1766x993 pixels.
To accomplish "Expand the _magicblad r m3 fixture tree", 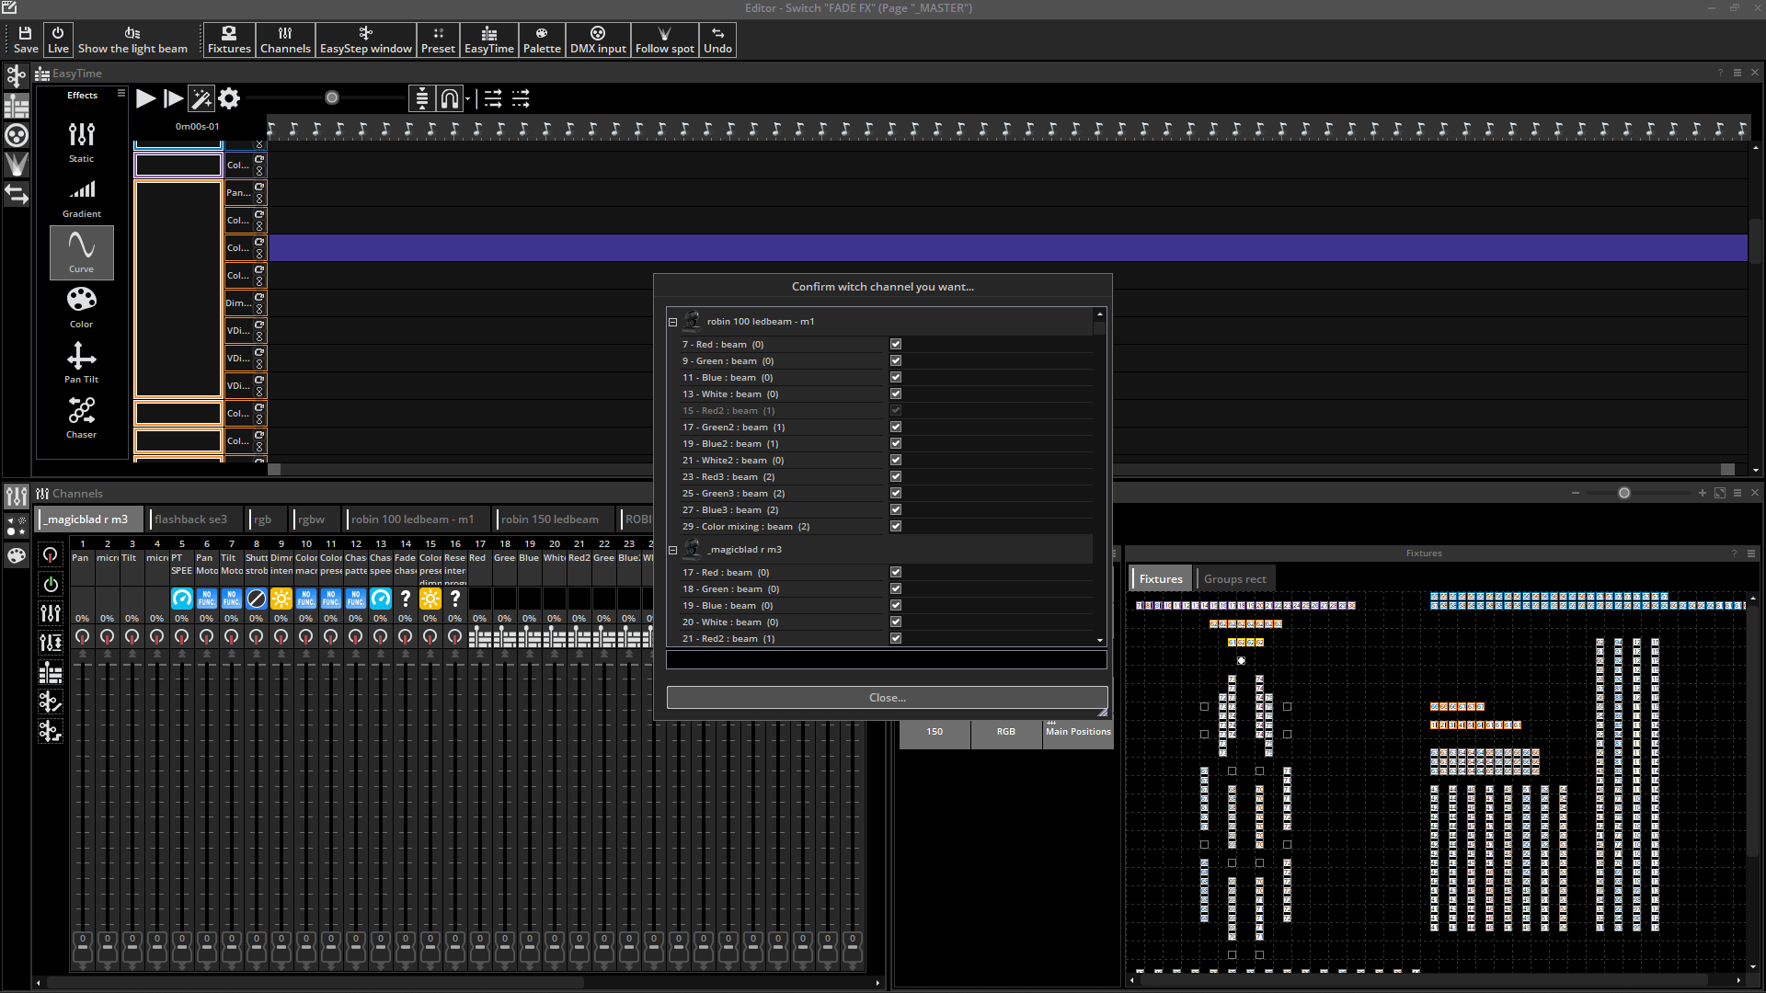I will click(673, 549).
